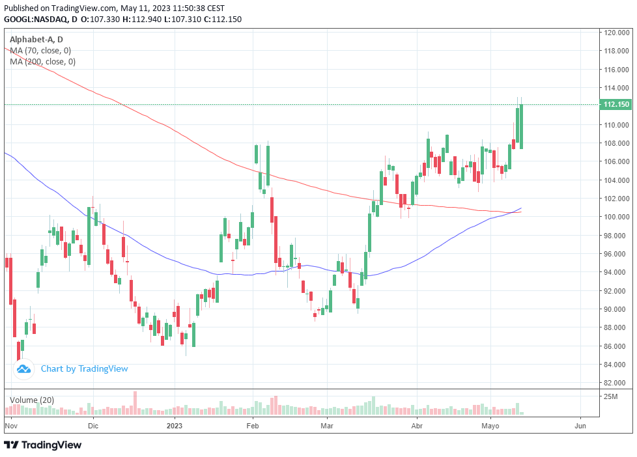Click the 94.000 price axis label
Viewport: 637px width, 457px height.
tap(615, 272)
